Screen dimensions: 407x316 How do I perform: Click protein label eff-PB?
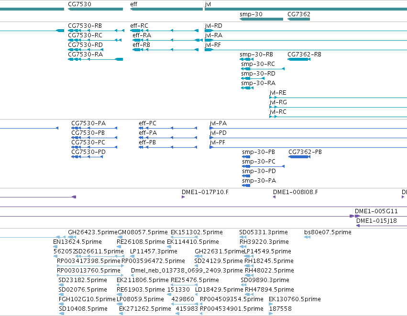point(147,142)
